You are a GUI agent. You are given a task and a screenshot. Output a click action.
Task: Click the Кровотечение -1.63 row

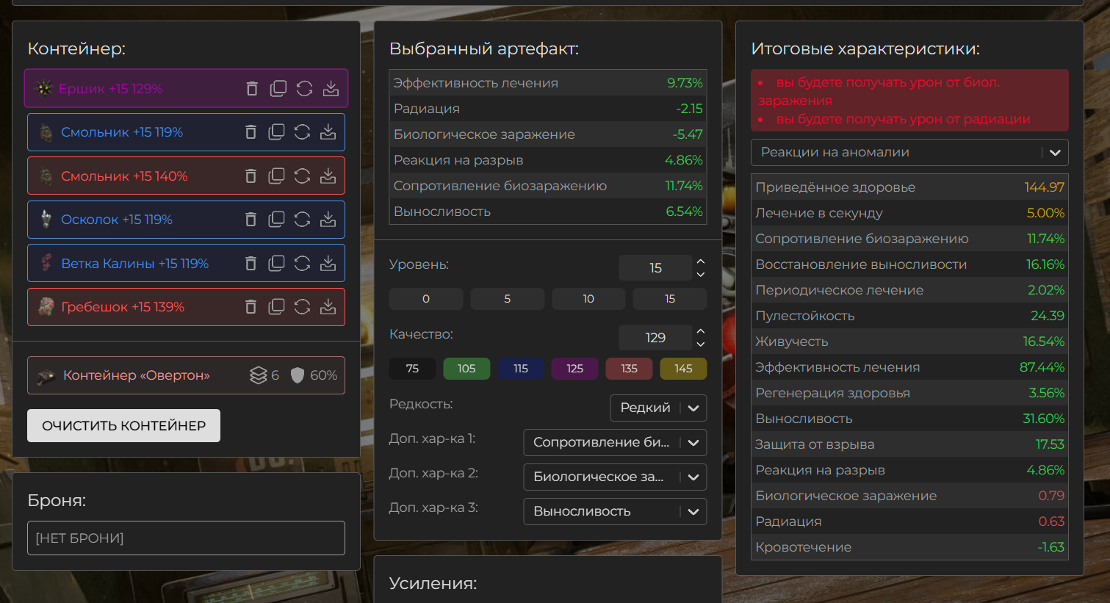coord(909,547)
